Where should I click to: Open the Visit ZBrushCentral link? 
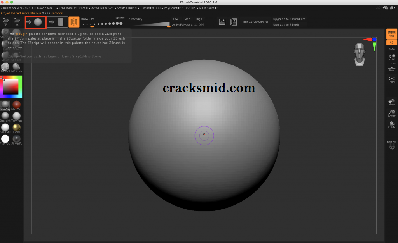(255, 22)
